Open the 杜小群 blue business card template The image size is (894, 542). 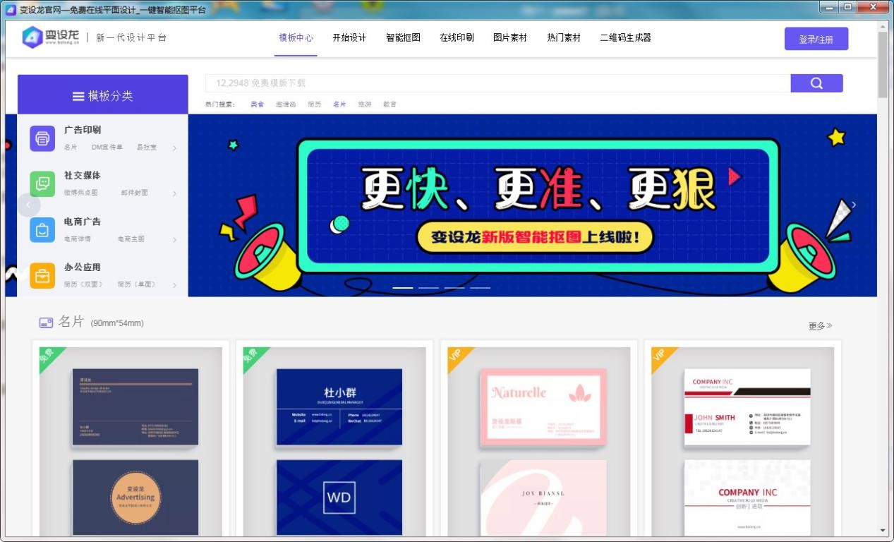point(334,441)
